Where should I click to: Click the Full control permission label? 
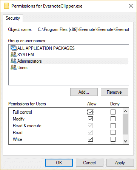tap(22, 112)
